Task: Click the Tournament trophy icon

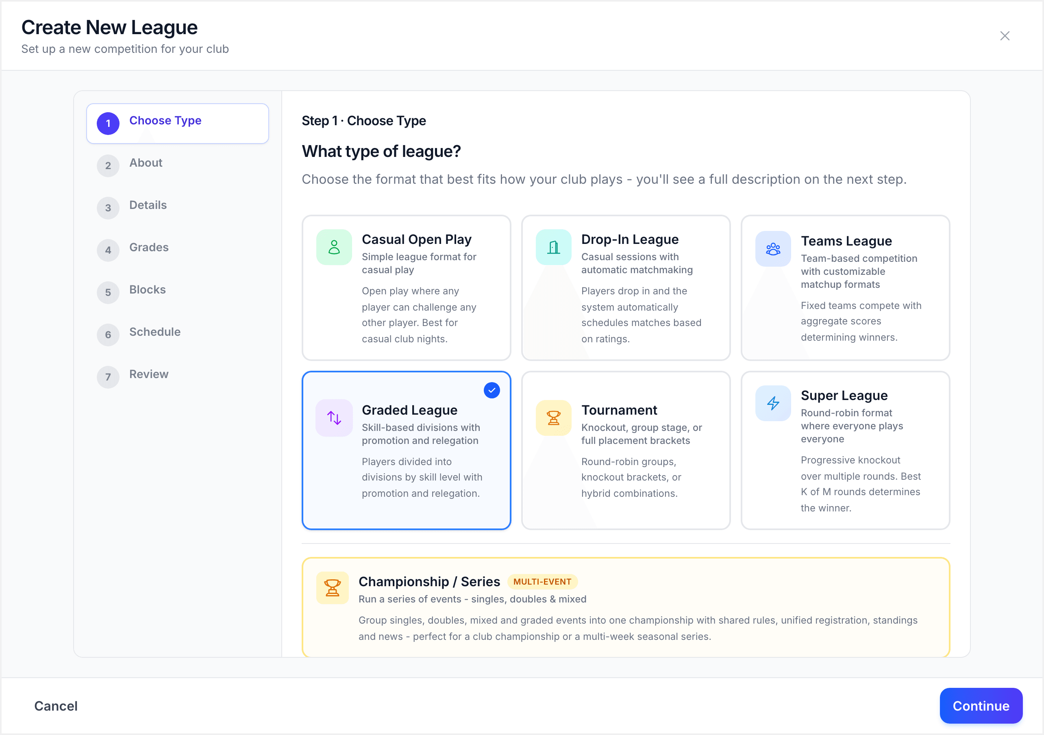Action: point(553,418)
